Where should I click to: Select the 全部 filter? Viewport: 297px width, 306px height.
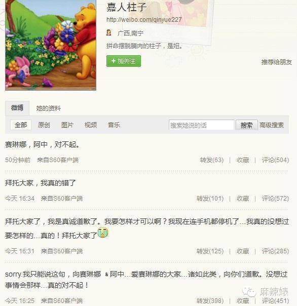pos(21,125)
